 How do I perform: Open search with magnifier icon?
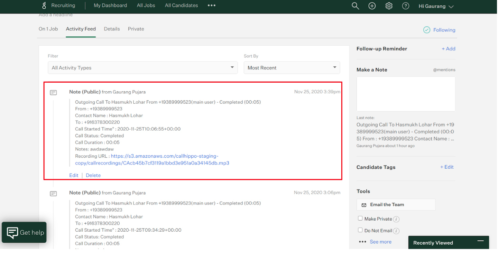coord(355,6)
